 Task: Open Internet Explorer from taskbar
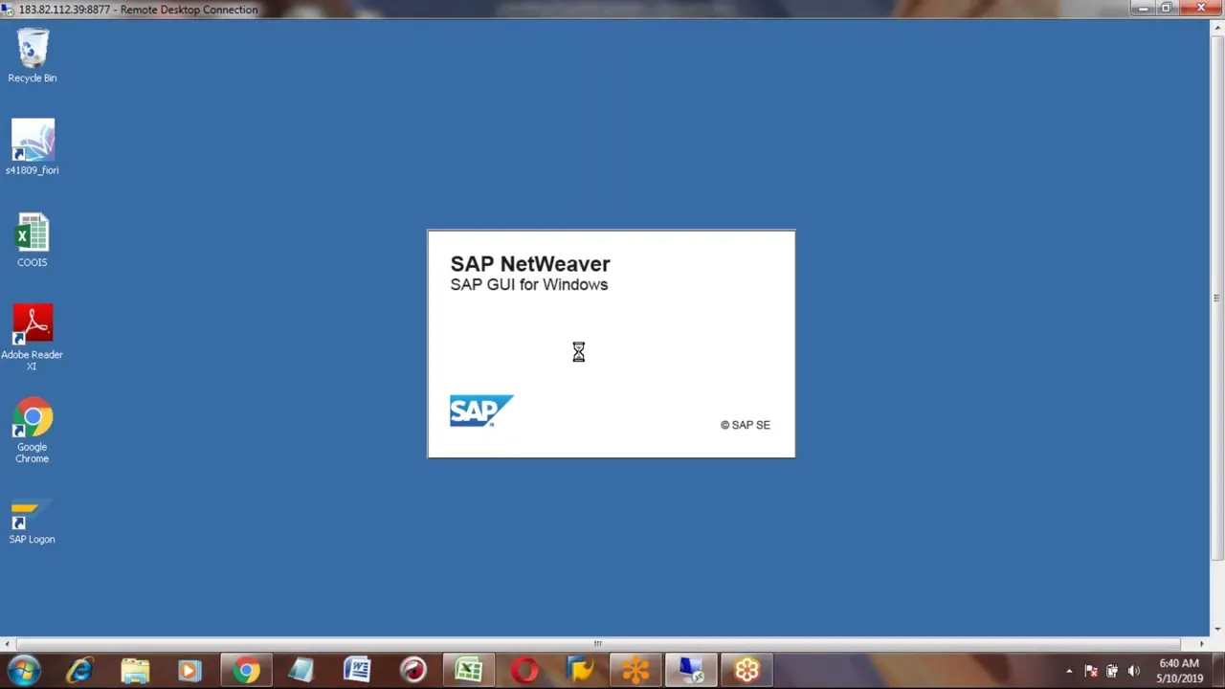coord(79,671)
